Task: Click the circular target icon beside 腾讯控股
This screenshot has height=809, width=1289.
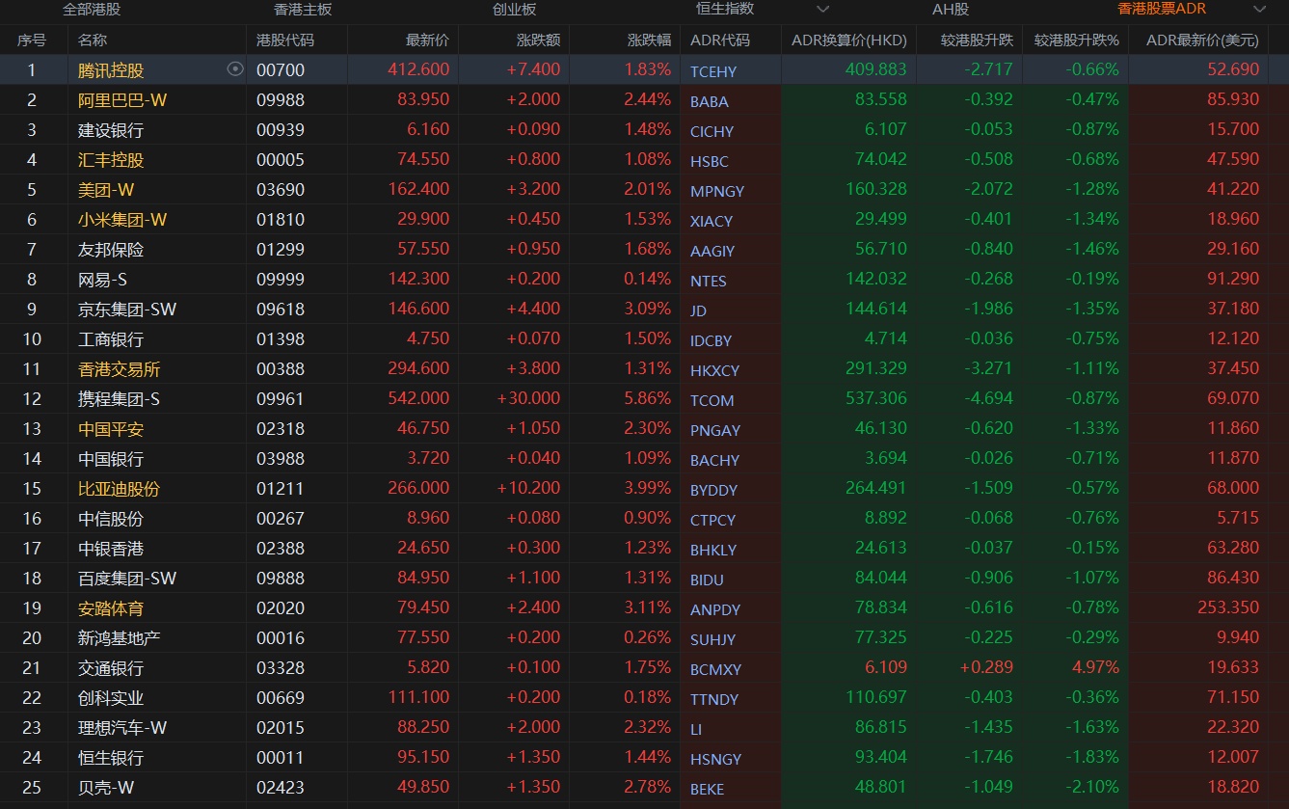Action: coord(234,69)
